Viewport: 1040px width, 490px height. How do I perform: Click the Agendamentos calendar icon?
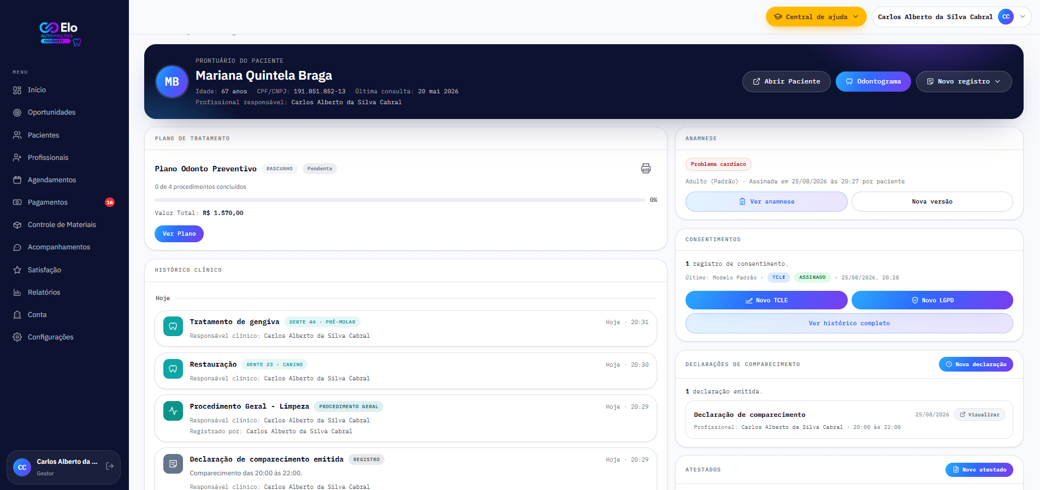coord(17,180)
